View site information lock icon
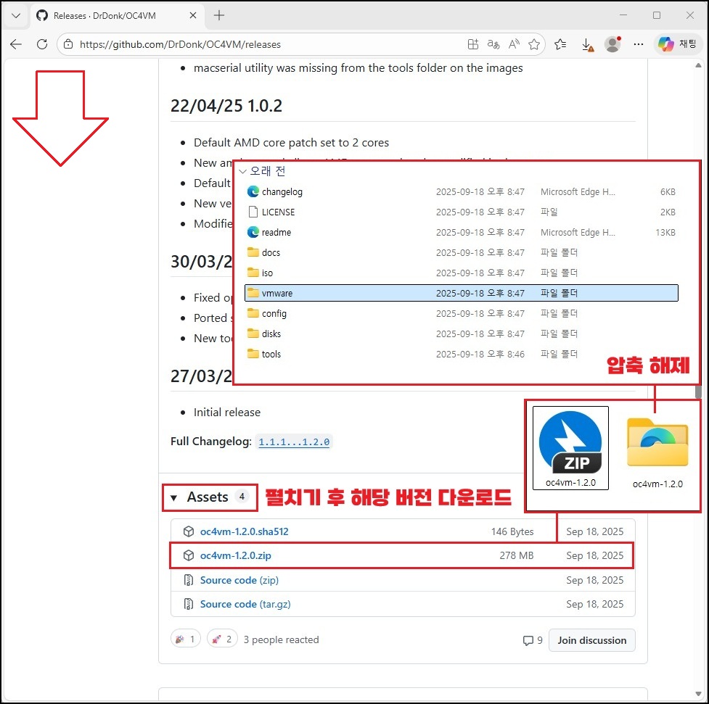The height and width of the screenshot is (704, 709). tap(67, 44)
